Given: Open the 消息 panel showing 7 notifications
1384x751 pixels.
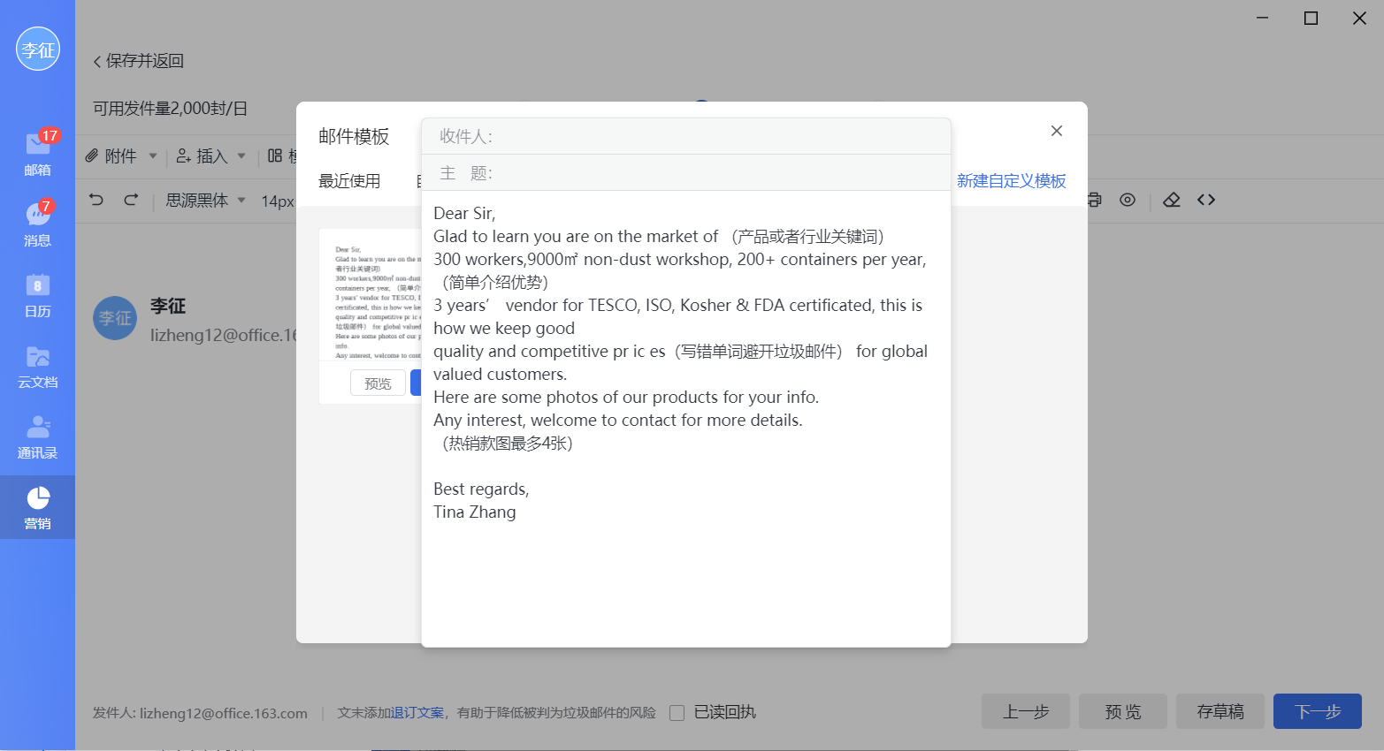Looking at the screenshot, I should point(37,224).
